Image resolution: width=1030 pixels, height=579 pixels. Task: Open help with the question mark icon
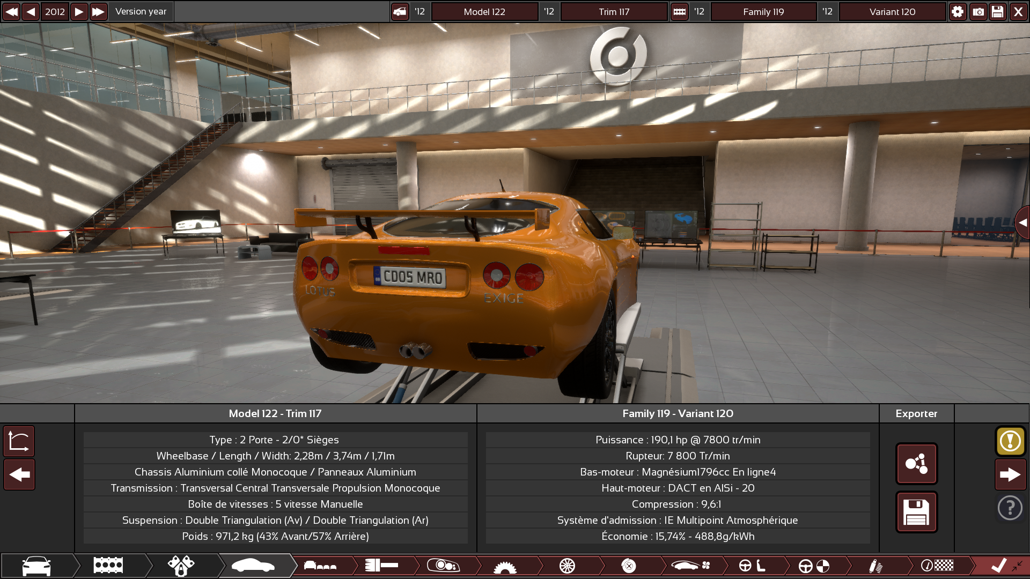click(1010, 508)
